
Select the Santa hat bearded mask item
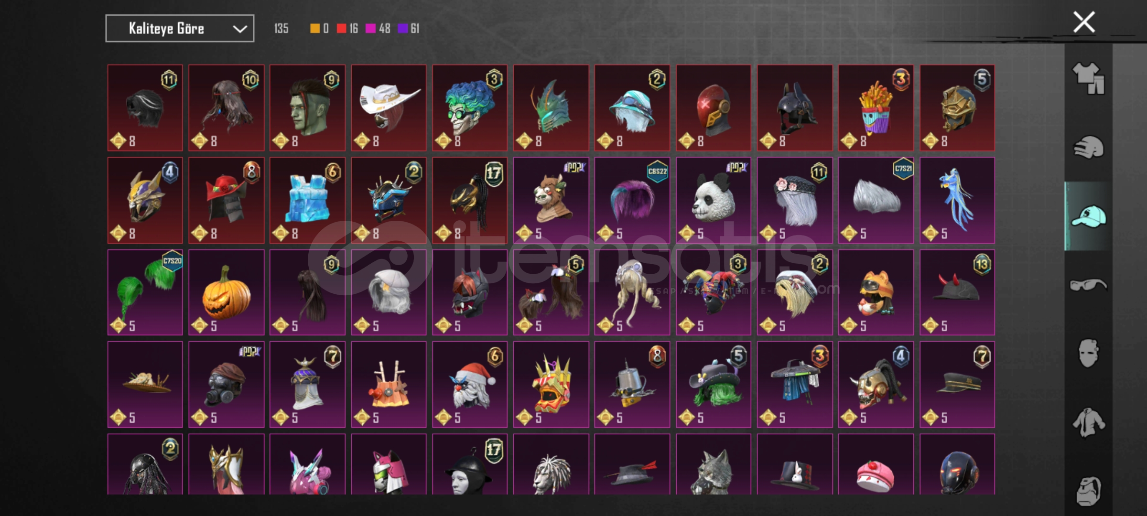pos(470,384)
